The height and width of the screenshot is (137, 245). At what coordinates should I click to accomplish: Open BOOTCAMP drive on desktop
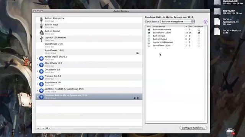click(217, 12)
